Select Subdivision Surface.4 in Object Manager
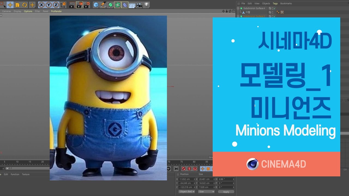The image size is (349, 196). tap(254, 8)
